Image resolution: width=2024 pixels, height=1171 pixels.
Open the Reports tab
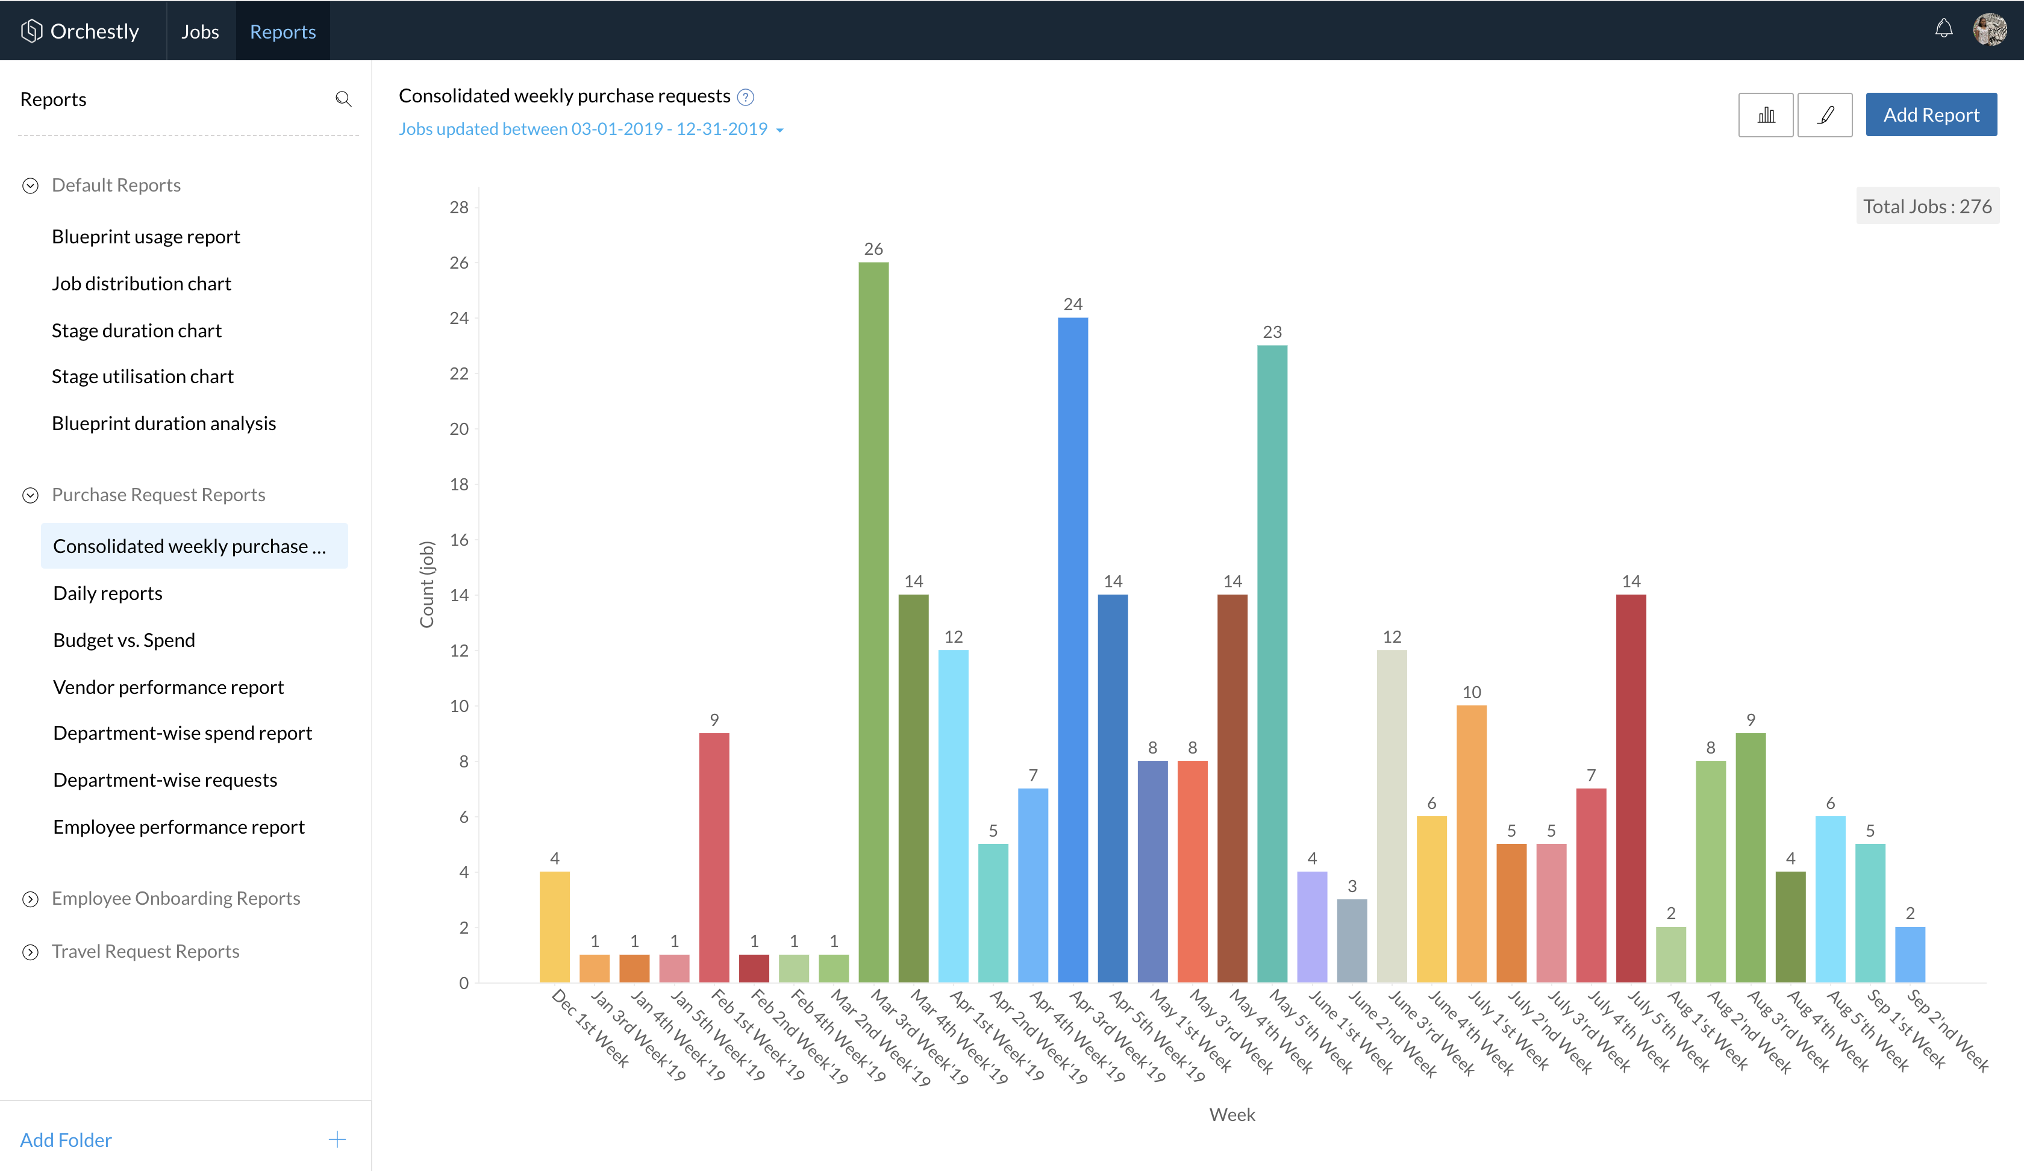point(283,31)
